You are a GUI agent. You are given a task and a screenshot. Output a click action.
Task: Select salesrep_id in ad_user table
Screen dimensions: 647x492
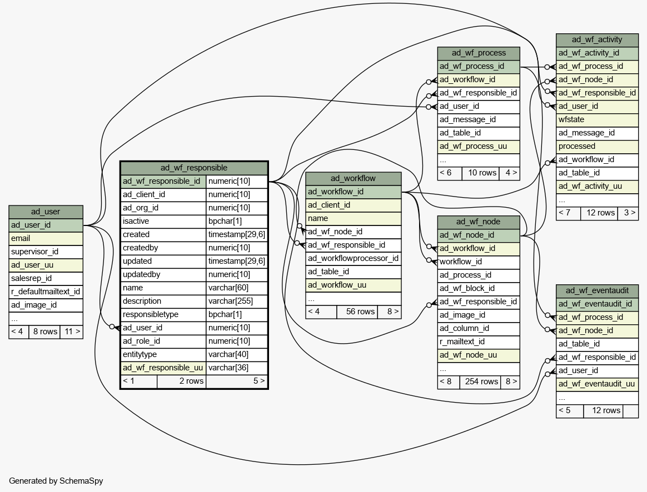[46, 279]
